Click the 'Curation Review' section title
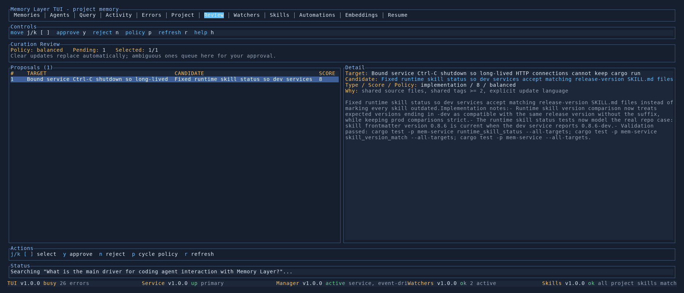Screen dimensions: 684x293 click(35, 44)
